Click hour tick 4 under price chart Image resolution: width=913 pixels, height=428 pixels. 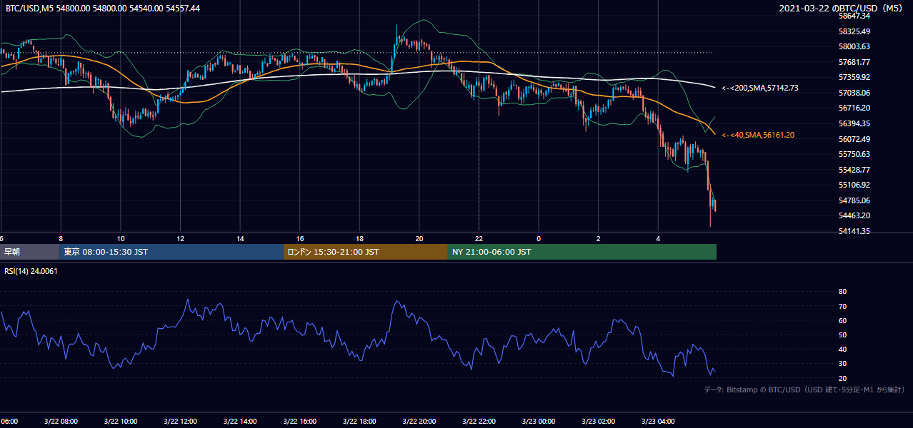click(x=659, y=238)
